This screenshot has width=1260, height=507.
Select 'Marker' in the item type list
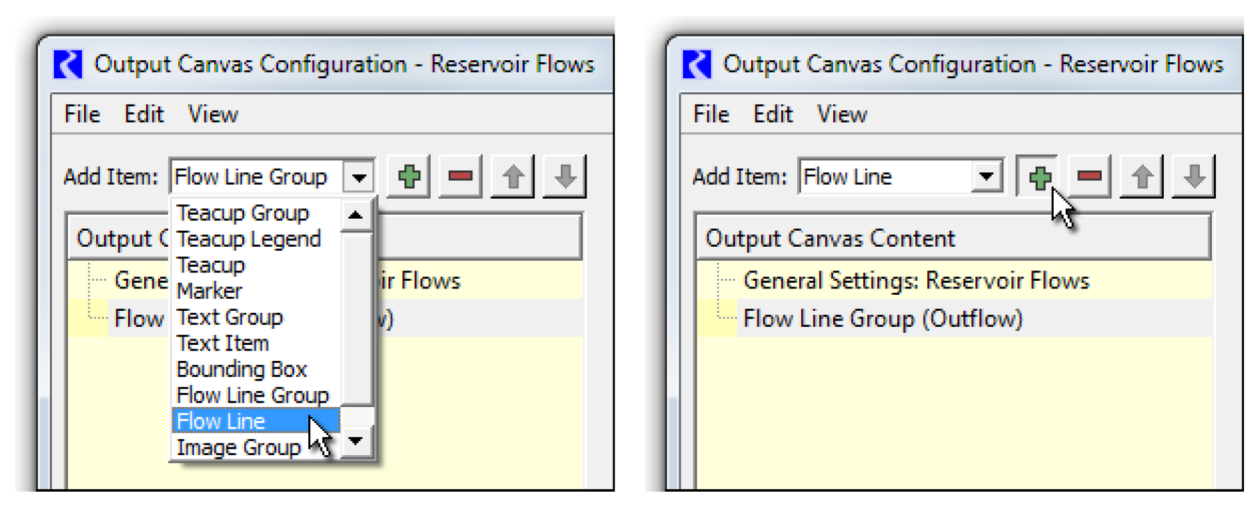210,291
